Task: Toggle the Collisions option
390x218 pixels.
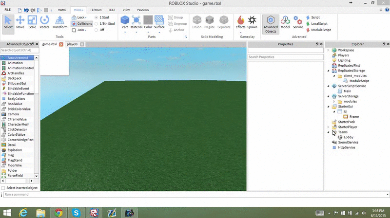Action: (x=81, y=23)
